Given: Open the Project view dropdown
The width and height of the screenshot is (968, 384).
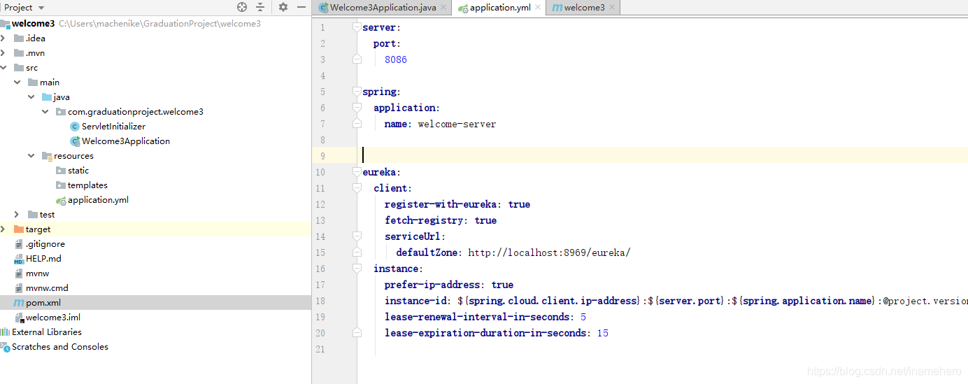Looking at the screenshot, I should (x=24, y=7).
